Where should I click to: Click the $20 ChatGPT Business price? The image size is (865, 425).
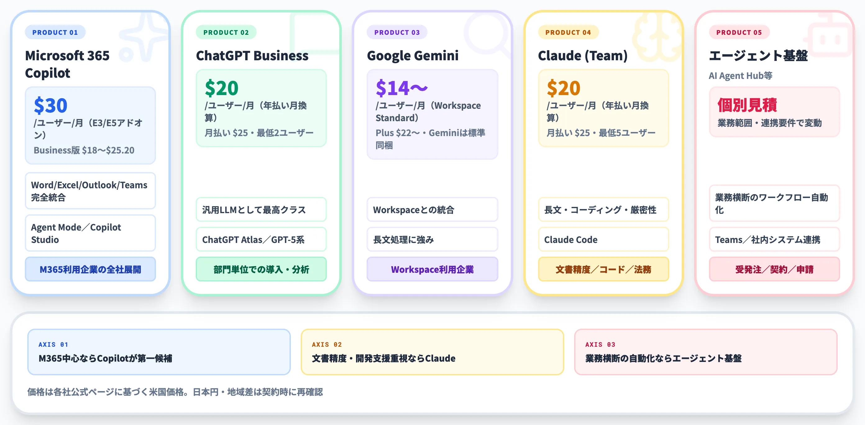click(222, 88)
